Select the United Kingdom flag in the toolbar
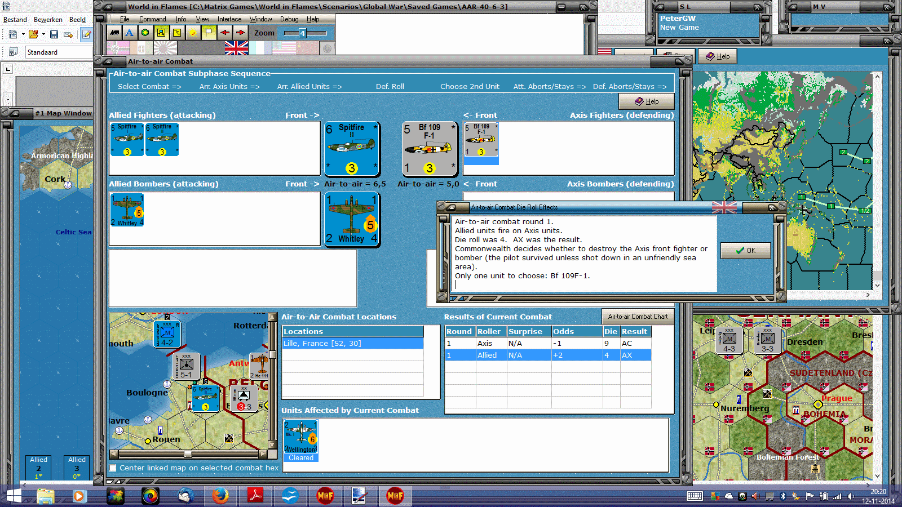The height and width of the screenshot is (507, 902). point(236,48)
